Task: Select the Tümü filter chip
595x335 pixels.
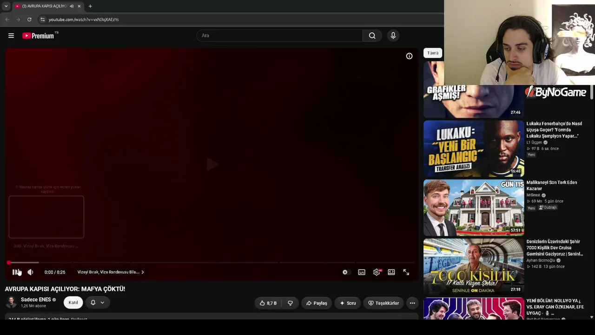Action: (x=433, y=53)
